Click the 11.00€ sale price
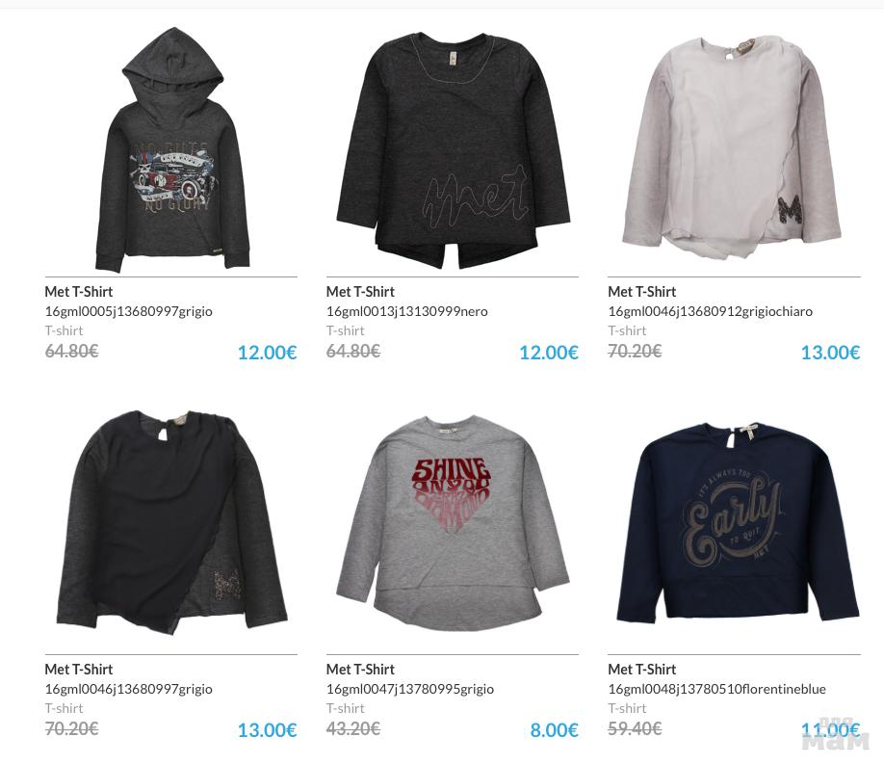This screenshot has height=764, width=884. 830,730
